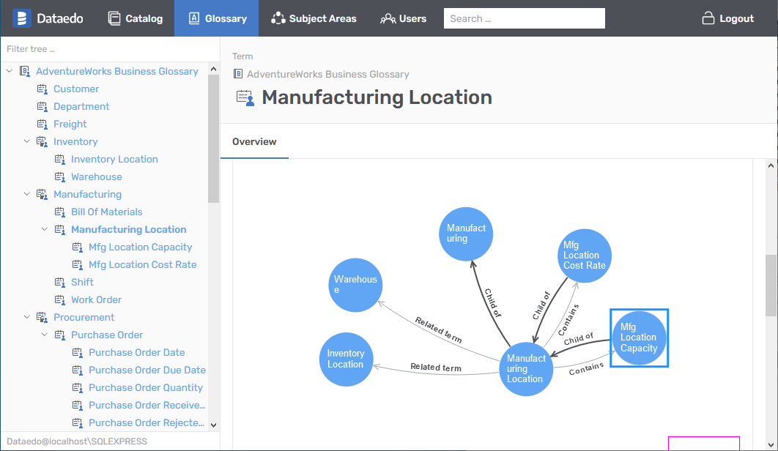Select the Mfg Location Capacity node in diagram
This screenshot has width=778, height=451.
coord(638,338)
